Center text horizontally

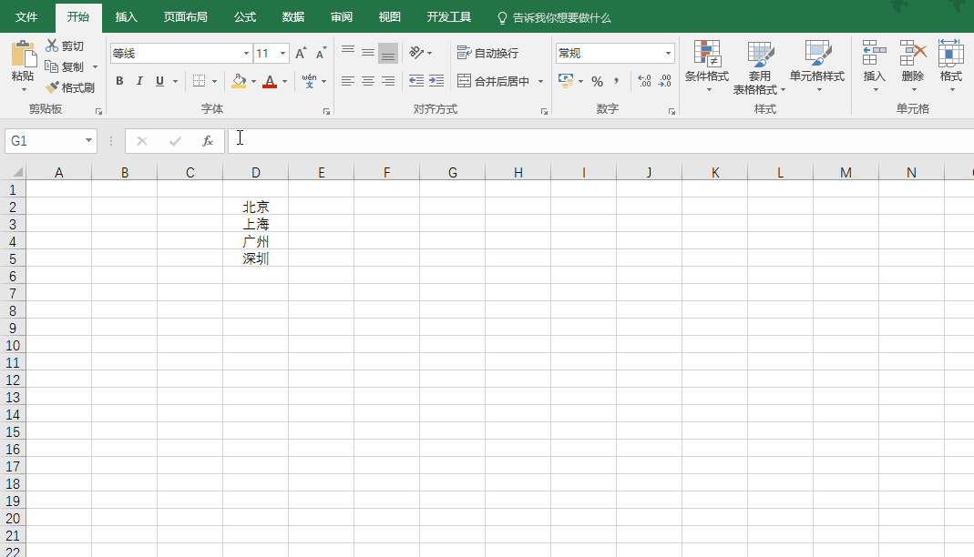tap(368, 81)
